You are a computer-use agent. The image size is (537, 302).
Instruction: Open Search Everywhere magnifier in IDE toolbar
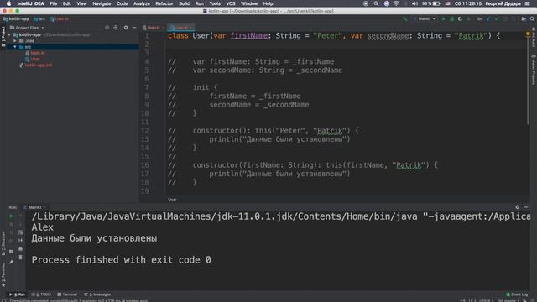[x=532, y=19]
